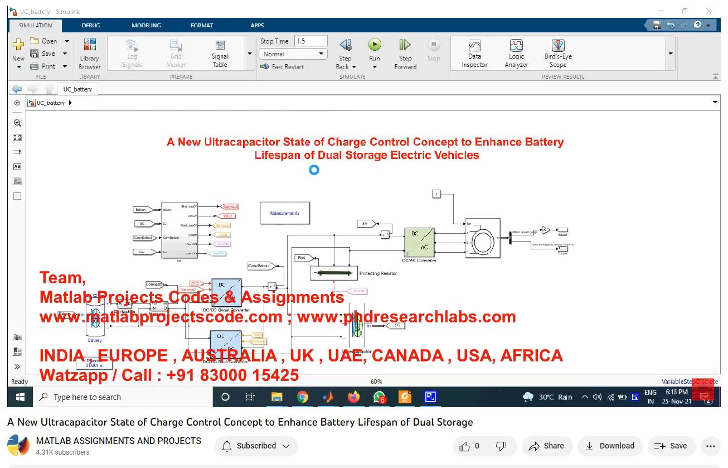Switch to the Modeling tab
The image size is (728, 468).
click(147, 25)
